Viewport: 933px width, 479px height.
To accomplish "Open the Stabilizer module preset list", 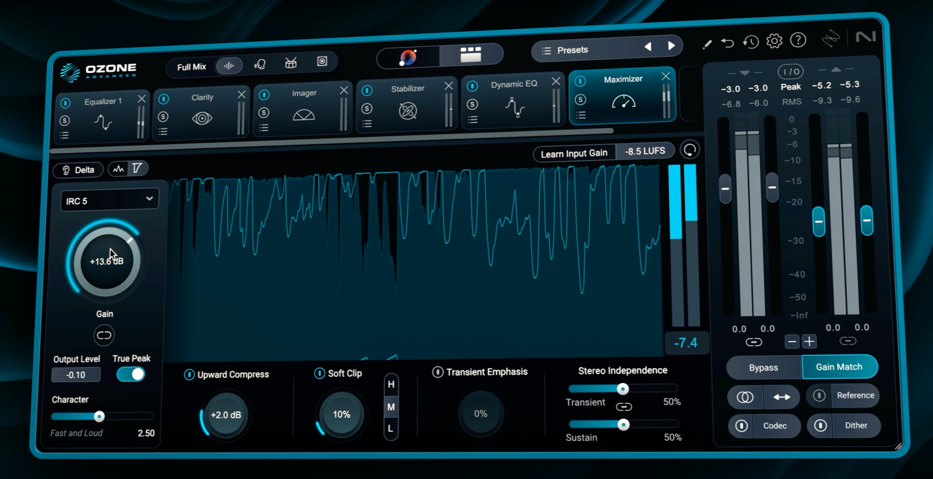I will click(367, 124).
